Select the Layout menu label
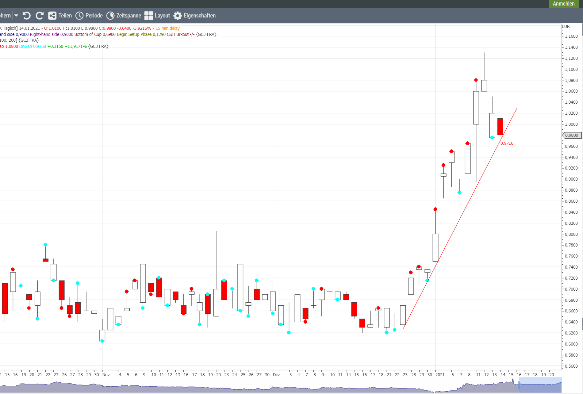 click(162, 16)
